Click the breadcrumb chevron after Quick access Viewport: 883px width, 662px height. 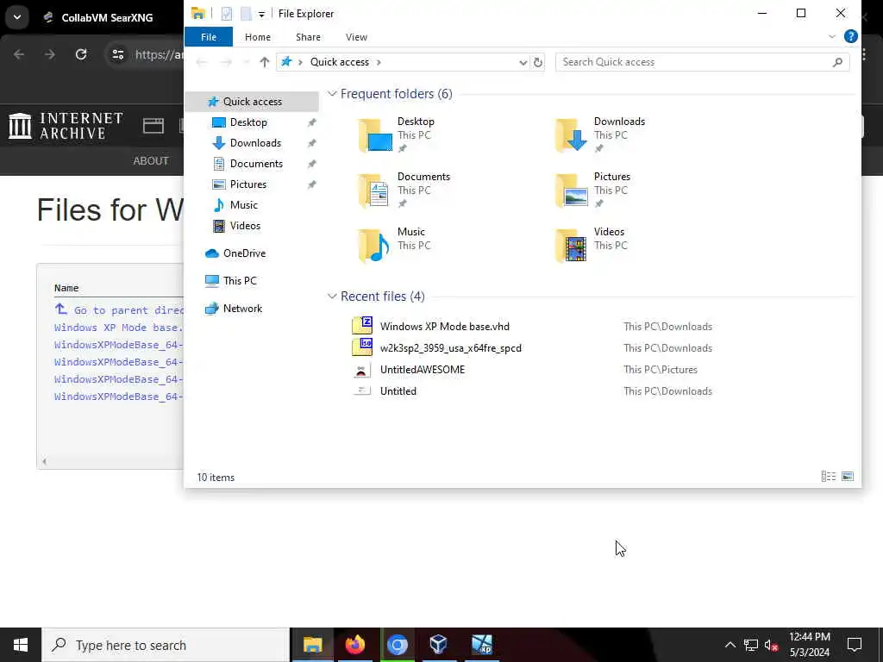click(379, 62)
